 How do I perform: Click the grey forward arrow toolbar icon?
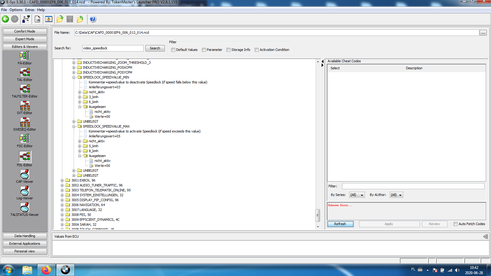tap(14, 19)
